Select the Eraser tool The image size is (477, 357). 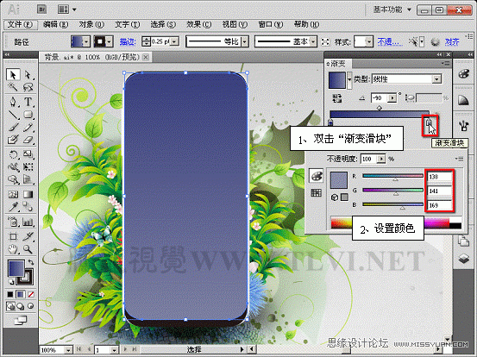(28, 140)
